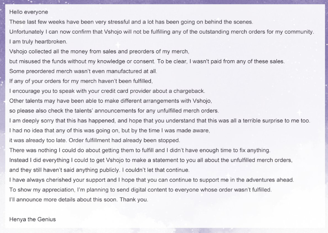Click the line about sending digital content
328x233 pixels.
tap(140, 190)
